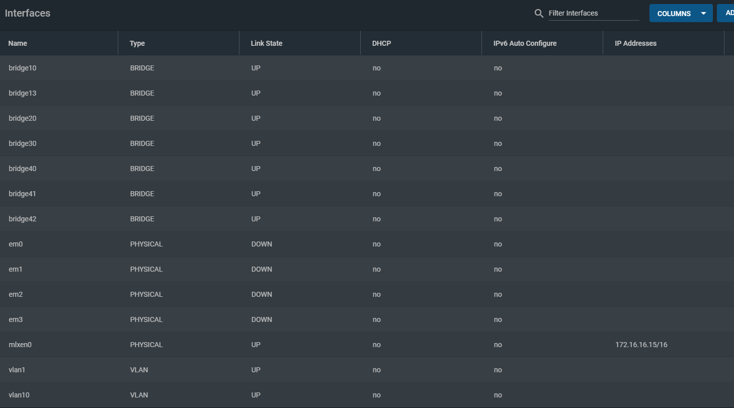This screenshot has height=408, width=734.
Task: Click the IP address 172.16.16.15/16
Action: (x=641, y=345)
